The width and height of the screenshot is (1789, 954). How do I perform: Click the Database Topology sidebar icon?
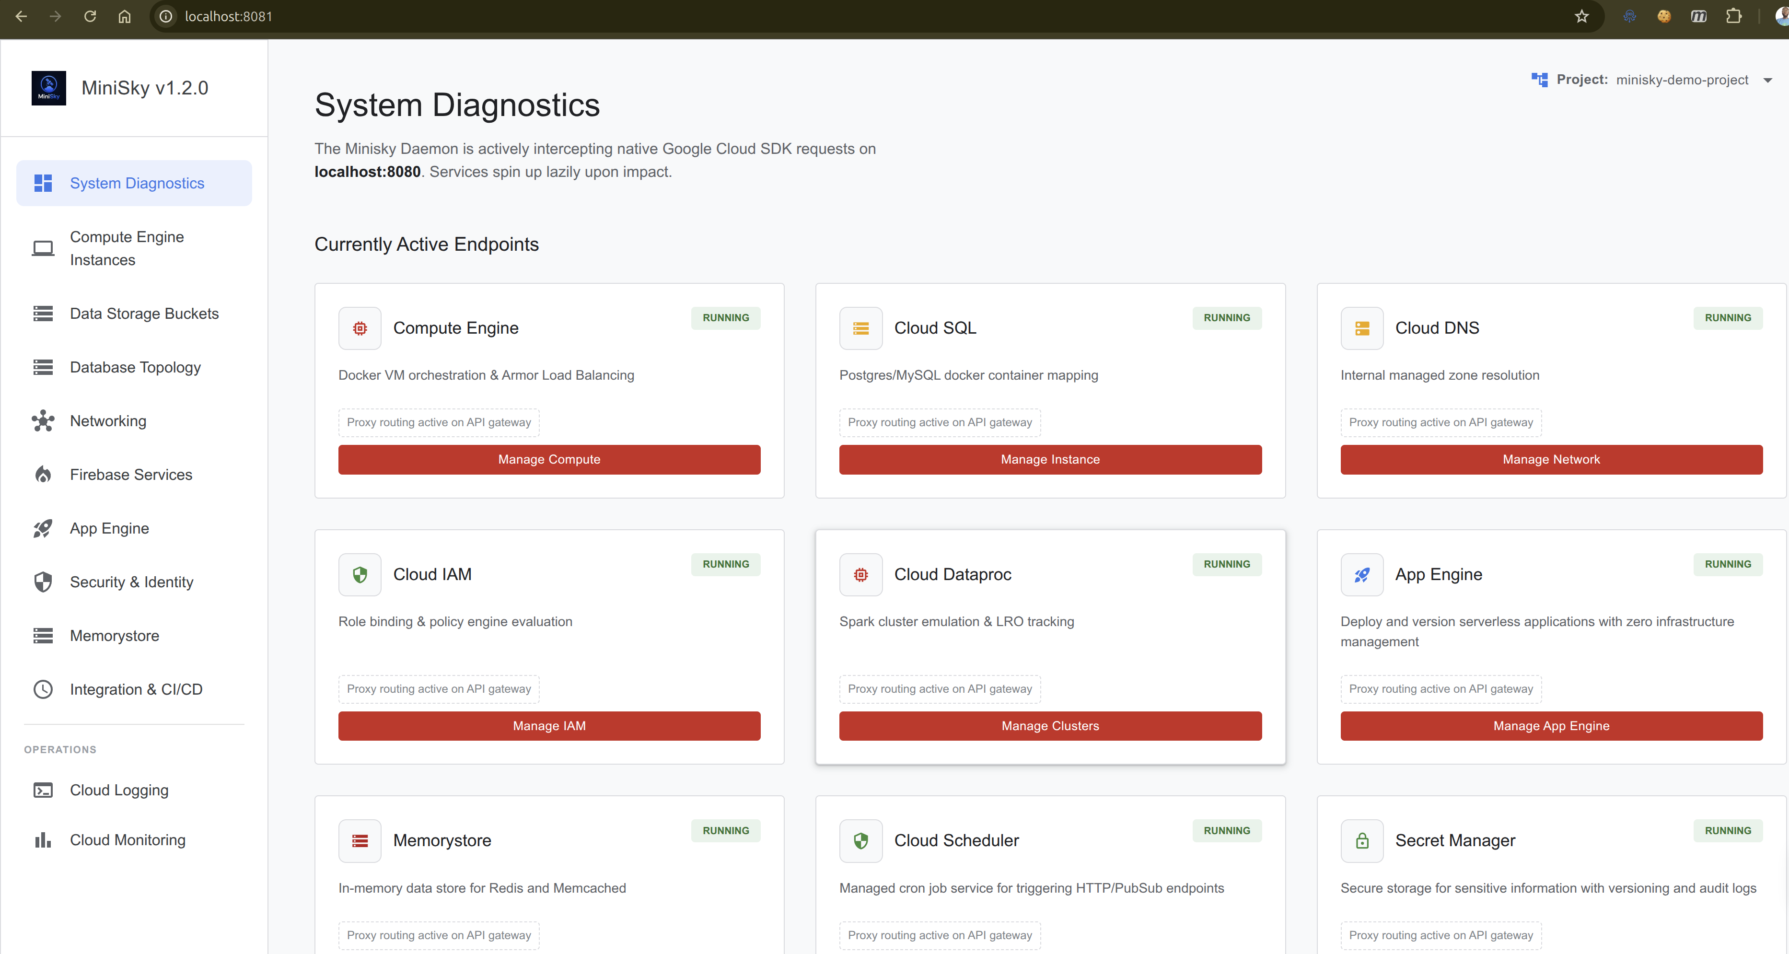pos(43,367)
